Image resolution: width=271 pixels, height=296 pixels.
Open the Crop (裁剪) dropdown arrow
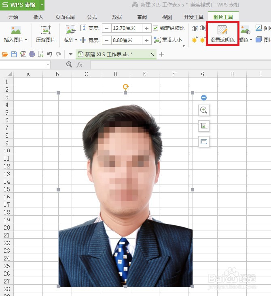click(76, 40)
